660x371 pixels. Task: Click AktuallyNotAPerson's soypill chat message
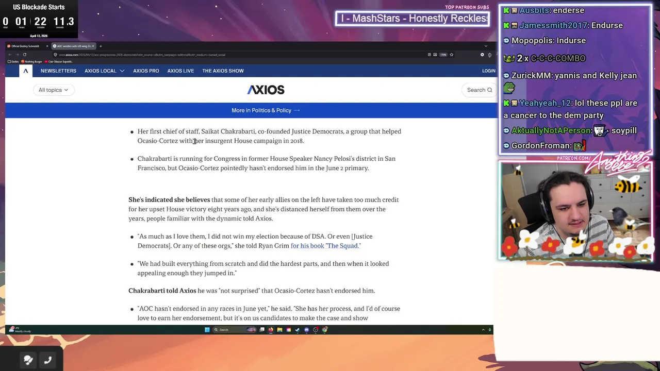570,130
